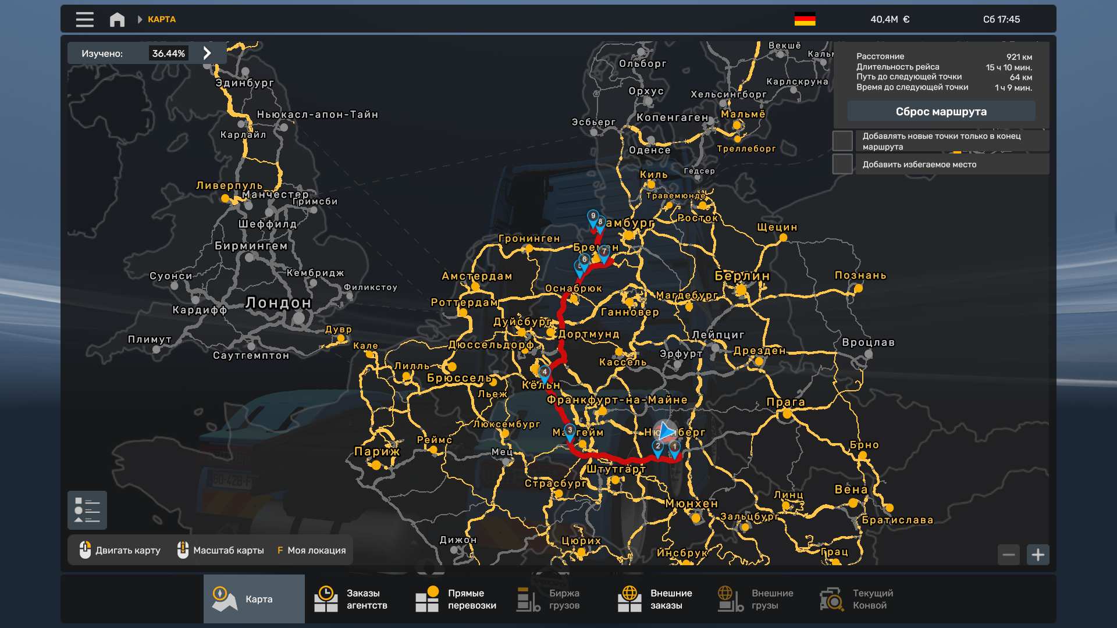Zoom out map with minus button
Viewport: 1117px width, 628px height.
pos(1009,555)
